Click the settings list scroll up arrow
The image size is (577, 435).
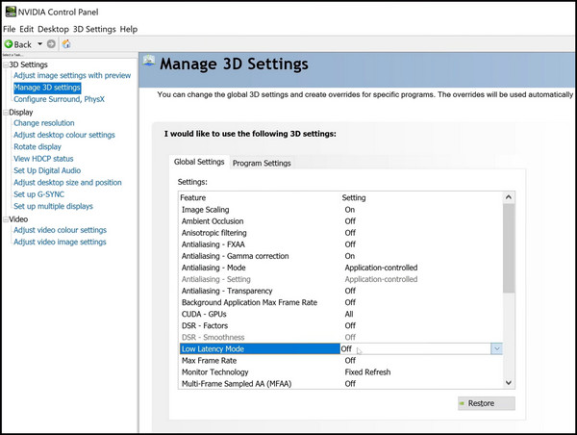509,197
